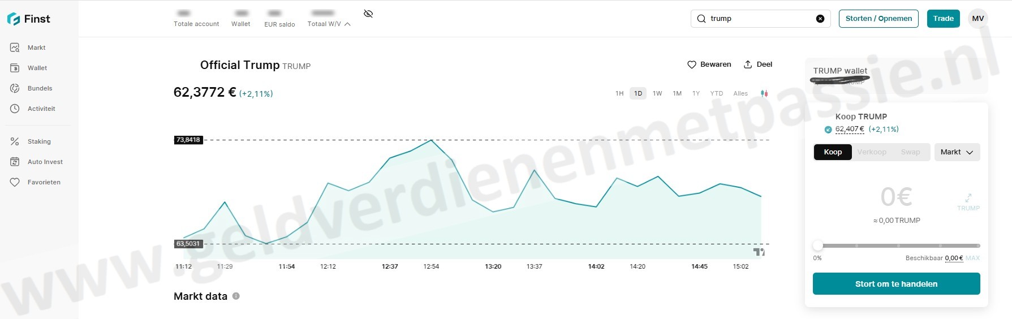Click the buy amount percentage slider handle
1012x319 pixels.
point(817,245)
